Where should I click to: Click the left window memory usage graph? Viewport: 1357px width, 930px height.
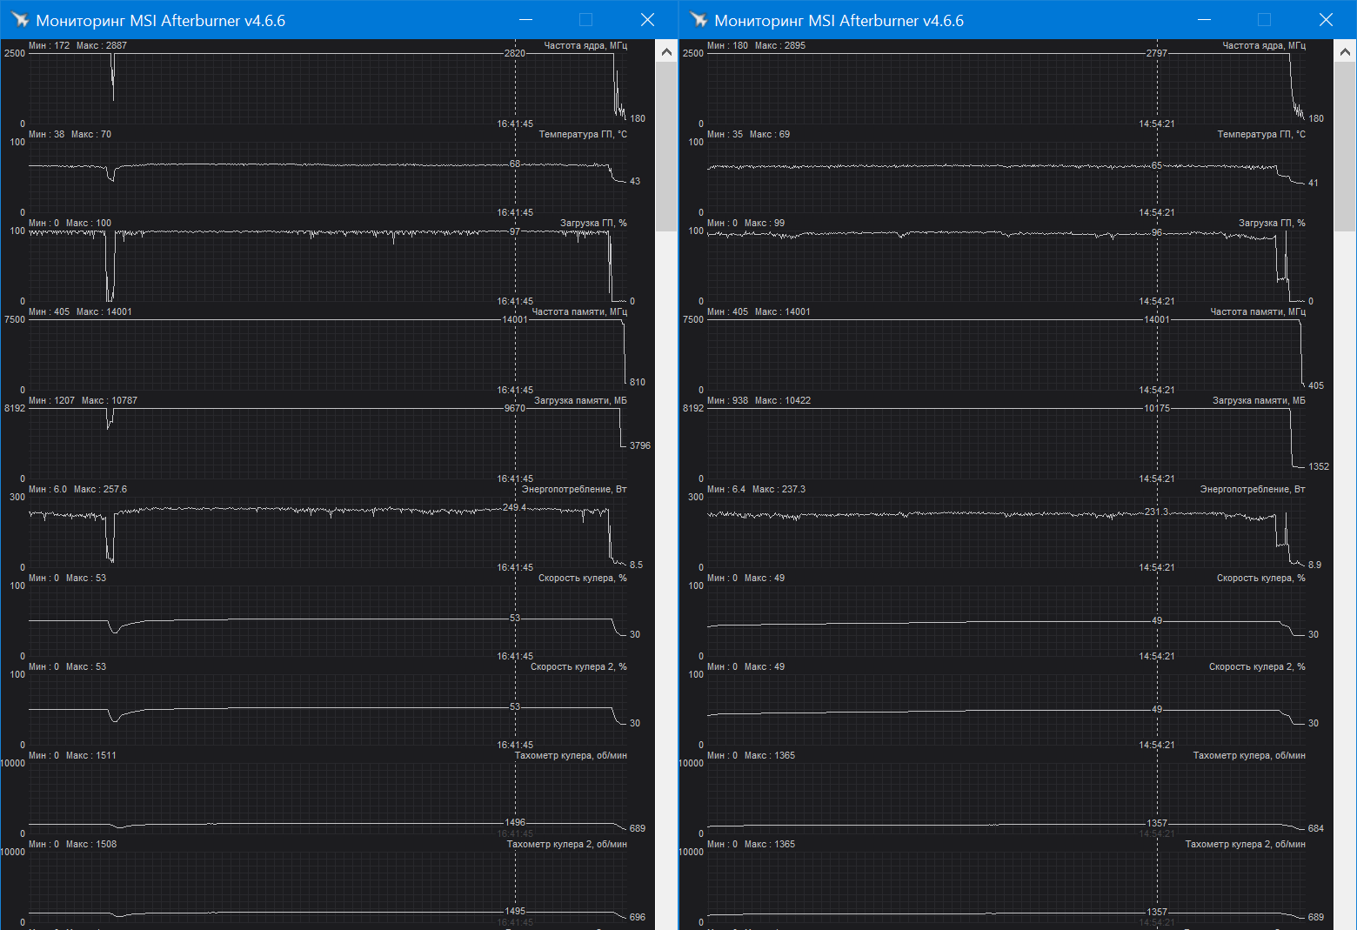304,444
